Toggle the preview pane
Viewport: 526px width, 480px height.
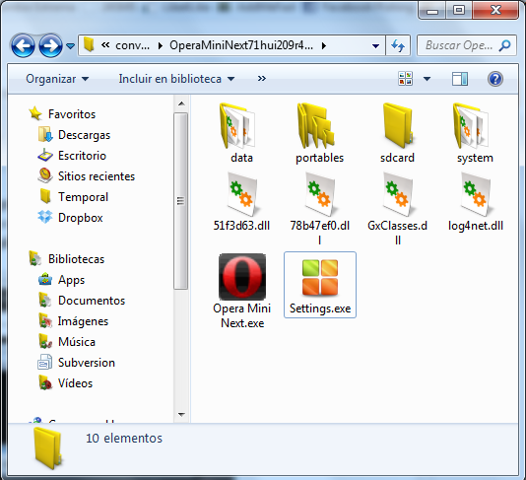point(460,79)
